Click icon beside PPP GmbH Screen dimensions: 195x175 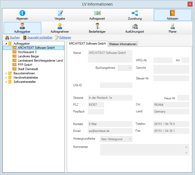point(14,65)
